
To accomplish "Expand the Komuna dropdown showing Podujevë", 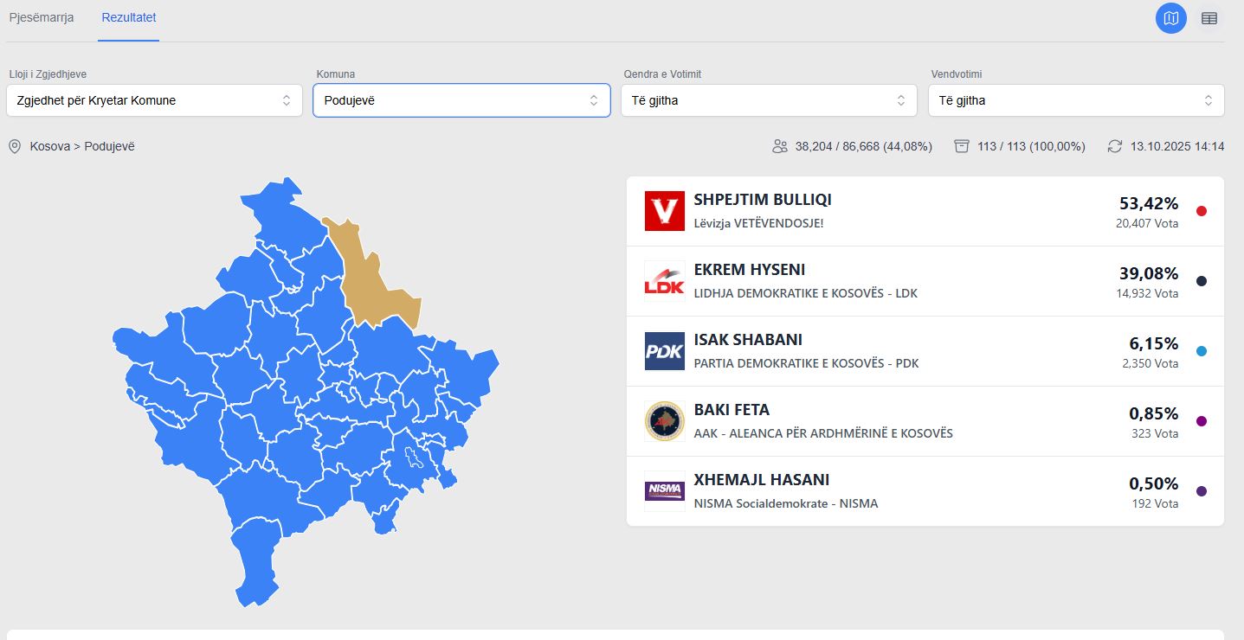I will pyautogui.click(x=461, y=100).
